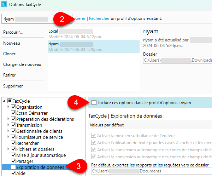This screenshot has height=176, width=212.
Task: Select the Local profile in the list
Action: 94,34
